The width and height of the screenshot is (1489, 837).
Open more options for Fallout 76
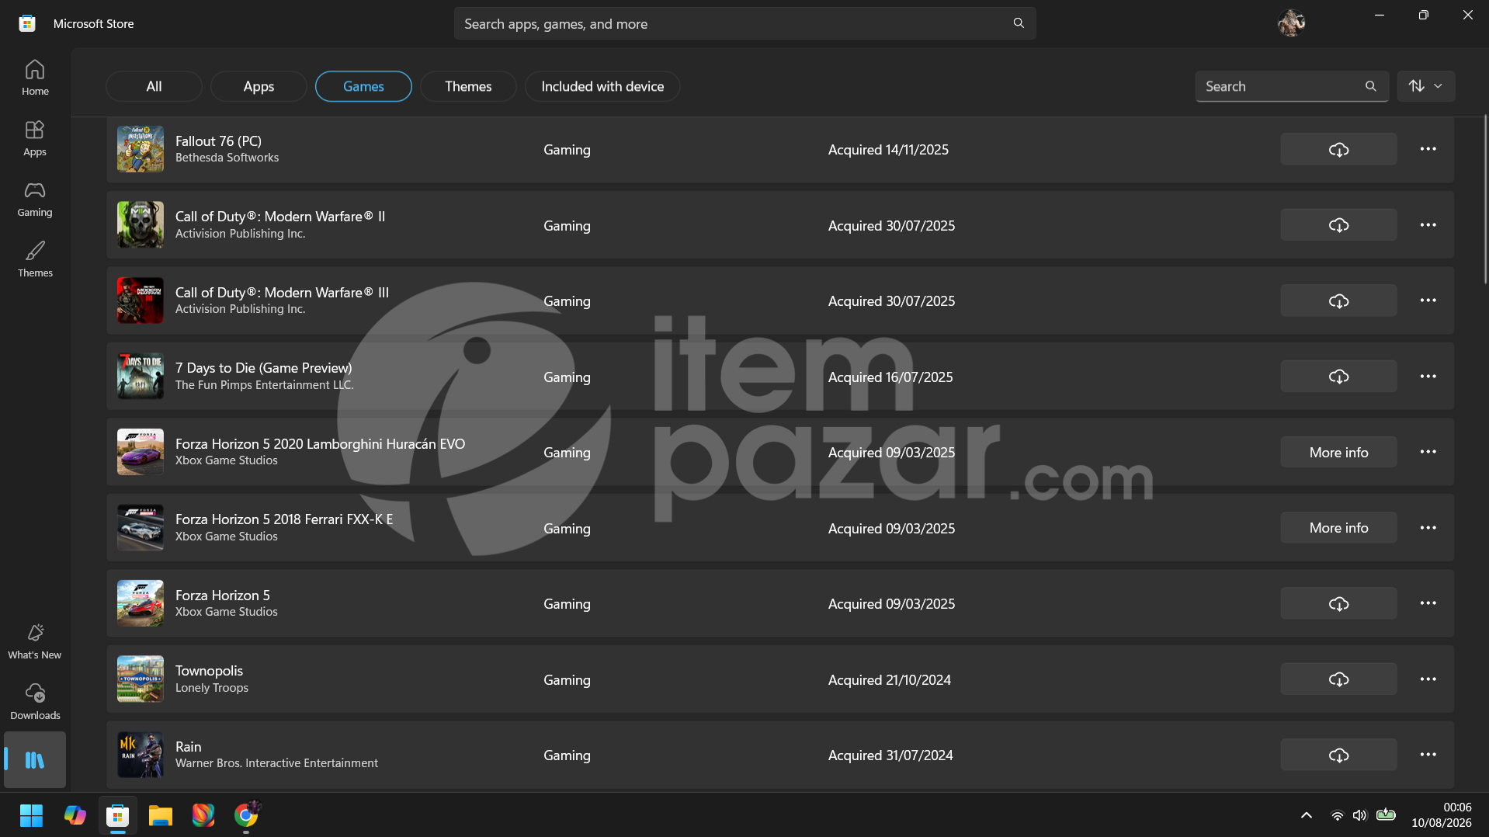(x=1428, y=149)
